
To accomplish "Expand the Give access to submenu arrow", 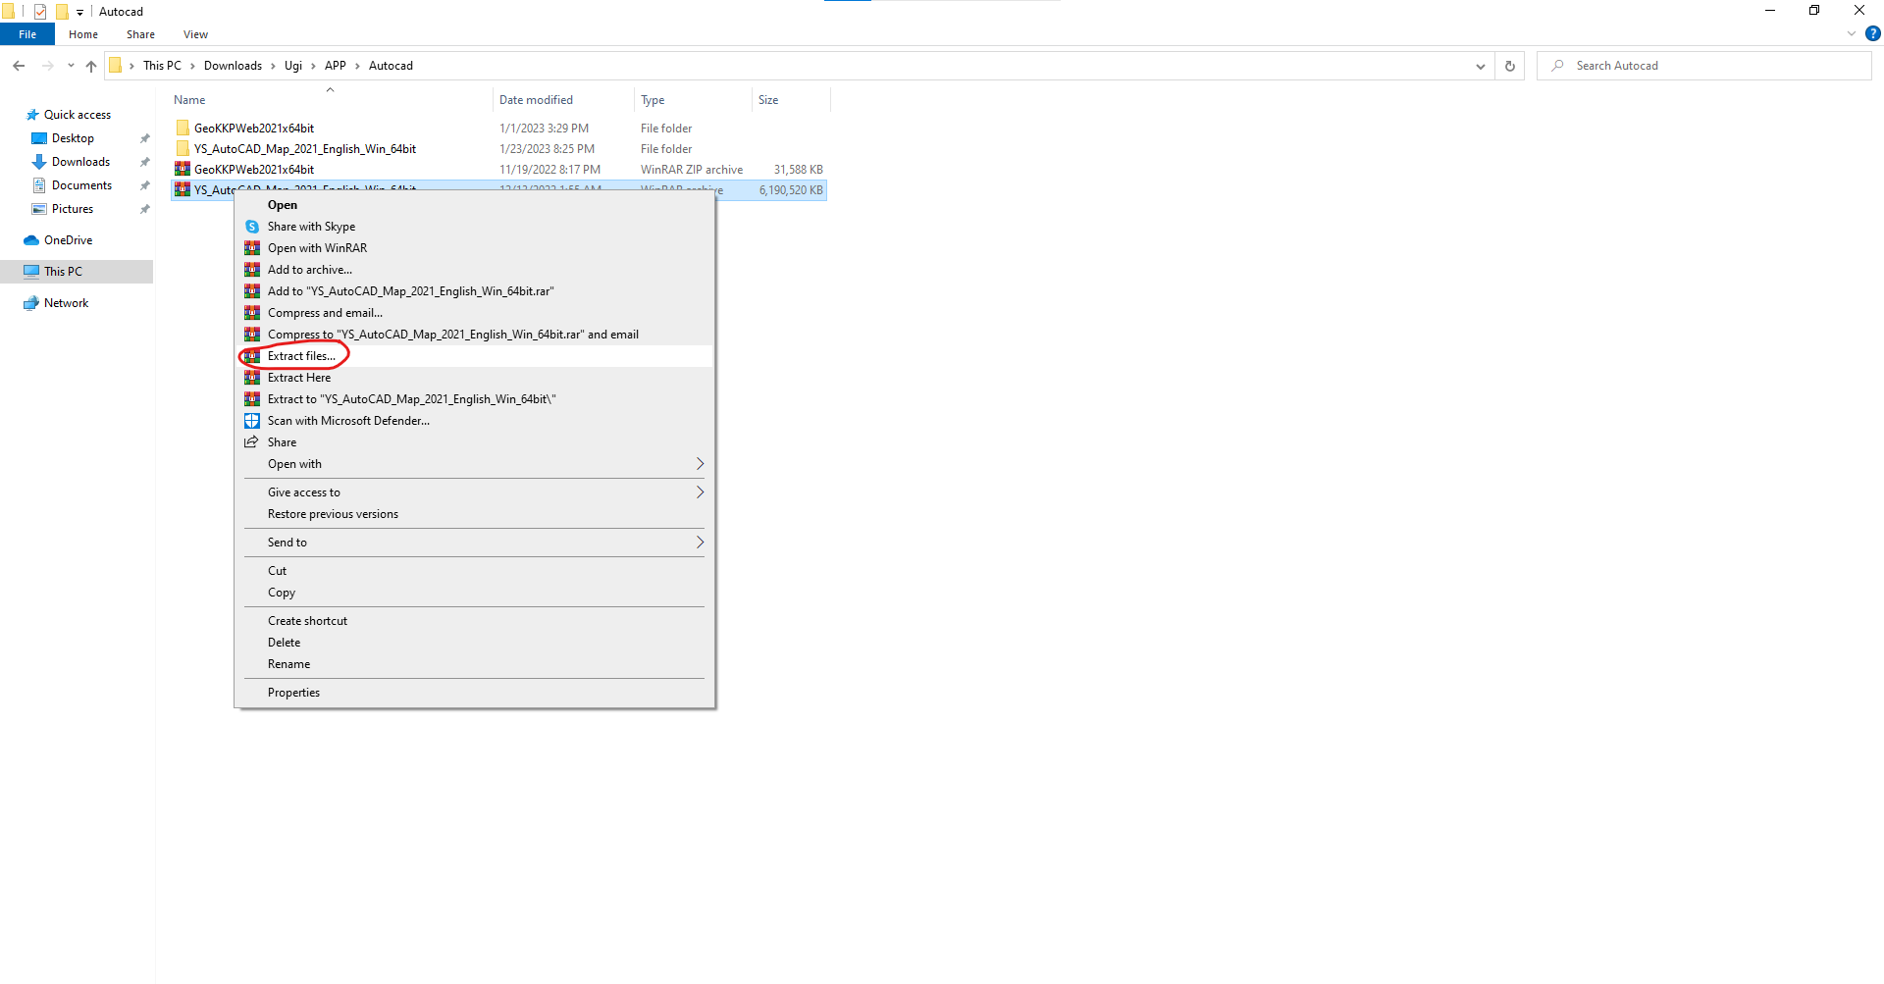I will 700,492.
